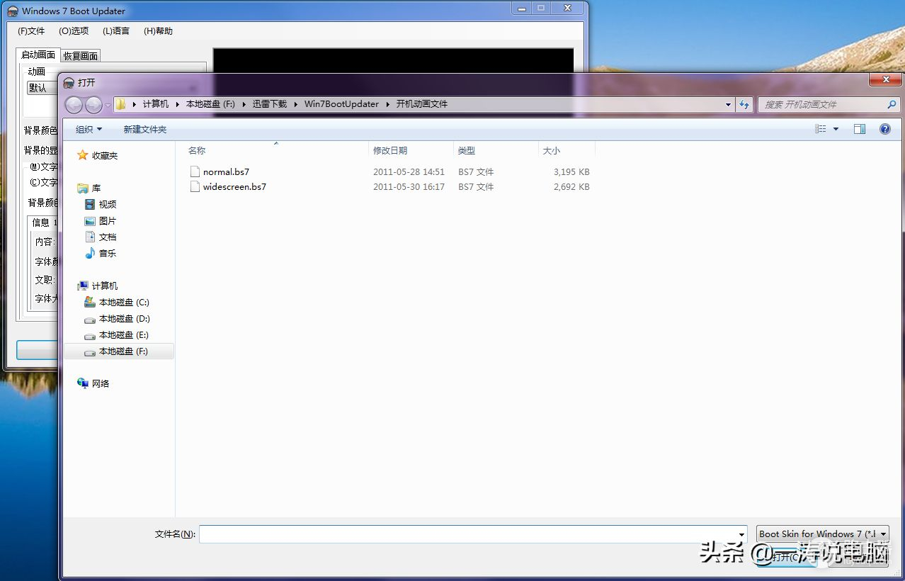Click the refresh button beside address bar
Image resolution: width=905 pixels, height=581 pixels.
point(744,104)
